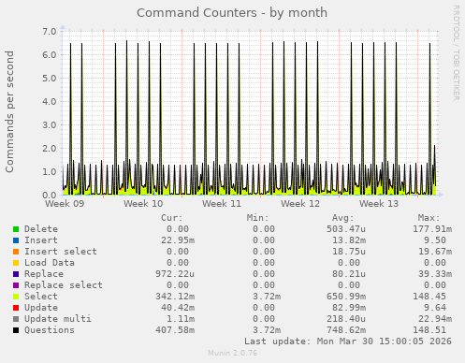The image size is (465, 363).
Task: Click the 'Max:' column header
Action: tap(429, 218)
